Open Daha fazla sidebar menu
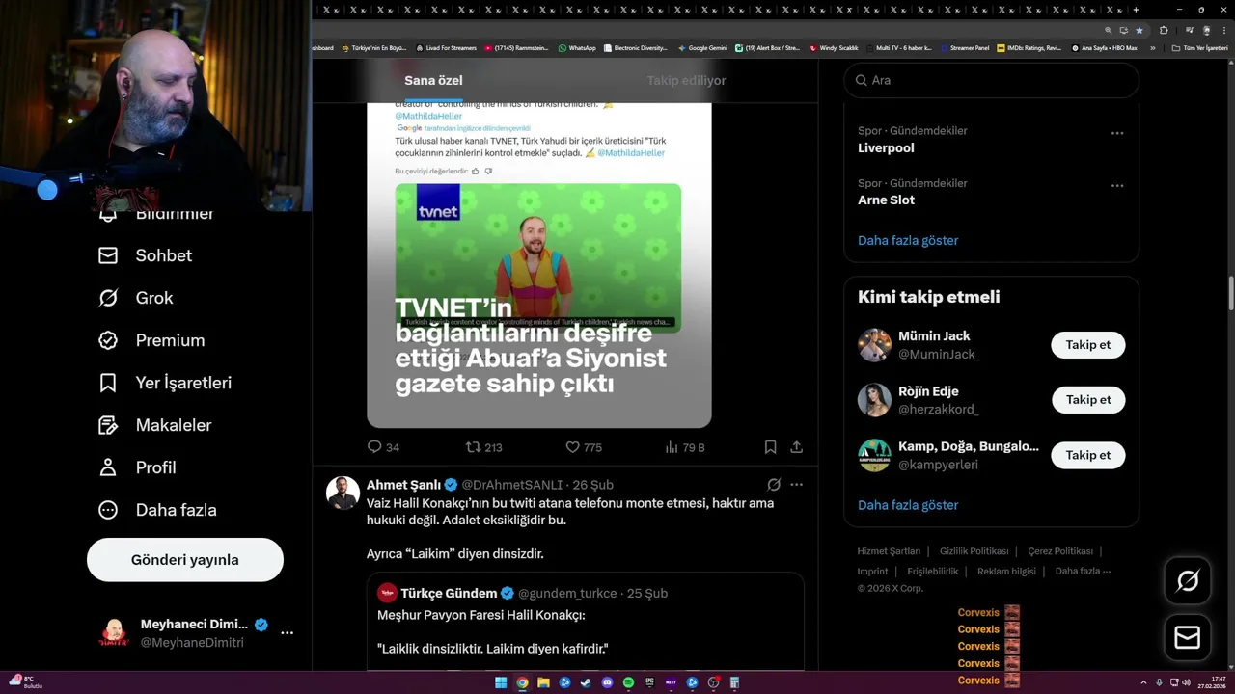1235x694 pixels. (x=157, y=510)
